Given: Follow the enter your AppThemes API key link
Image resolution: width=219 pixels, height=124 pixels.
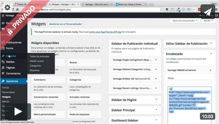Looking at the screenshot, I should [105, 32].
